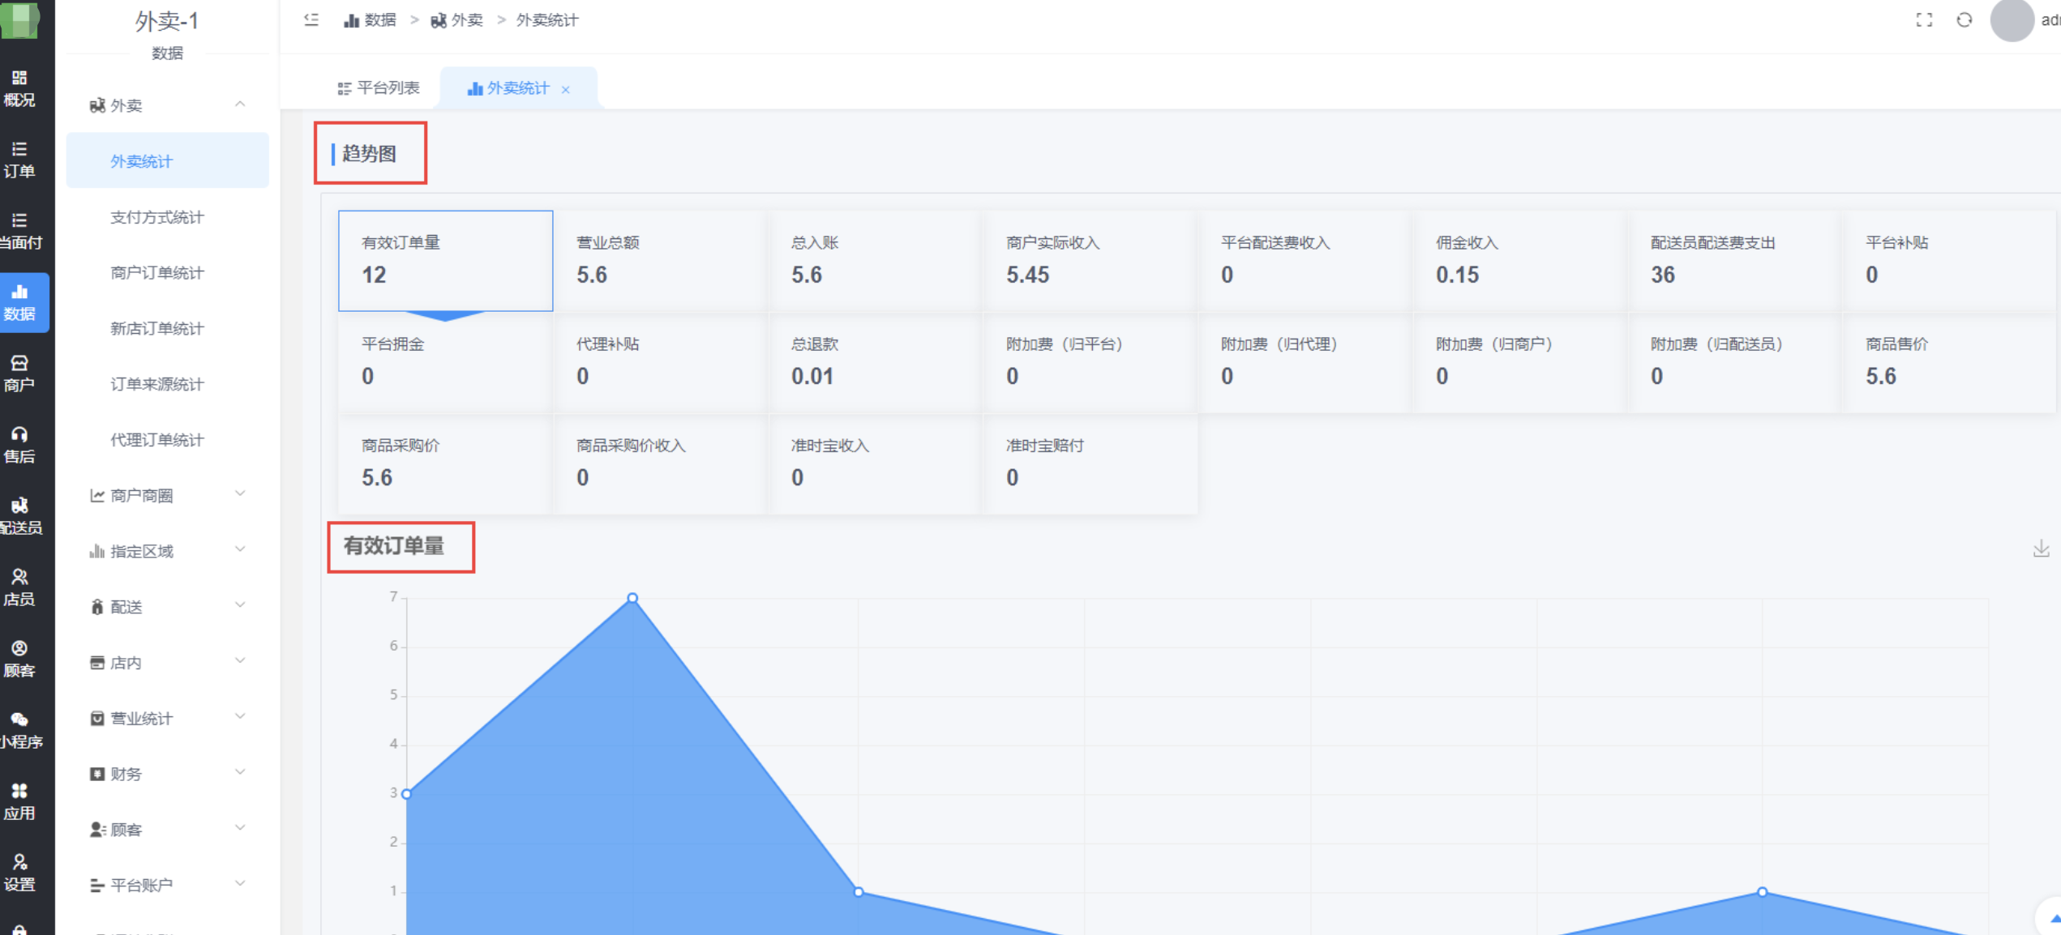Open the 小程序 mini-program sidebar icon
Viewport: 2061px width, 935px height.
tap(19, 730)
